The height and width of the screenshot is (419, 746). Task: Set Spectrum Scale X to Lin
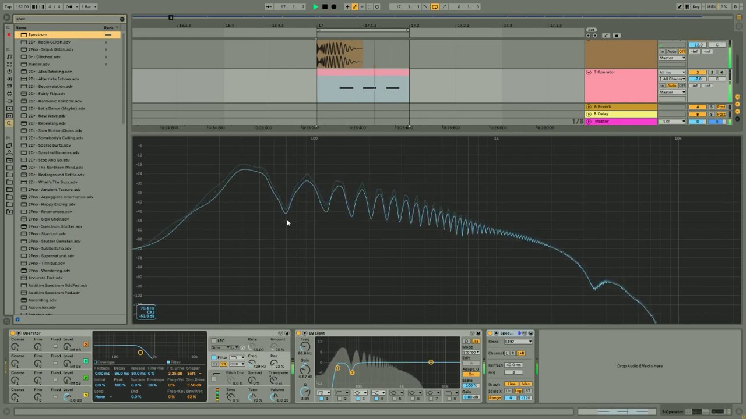click(x=508, y=390)
